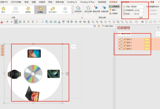This screenshot has width=160, height=109.
Task: Click timing bar of animation row 2
Action: click(147, 42)
